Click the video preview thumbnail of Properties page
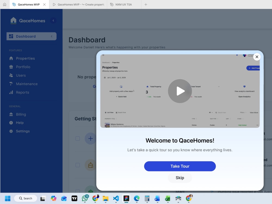Image resolution: width=272 pixels, height=204 pixels. coord(180,91)
